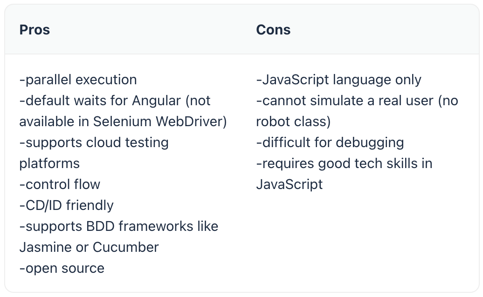Image resolution: width=483 pixels, height=297 pixels.
Task: Click the '-CD/ID friendly' entry
Action: pyautogui.click(x=67, y=205)
